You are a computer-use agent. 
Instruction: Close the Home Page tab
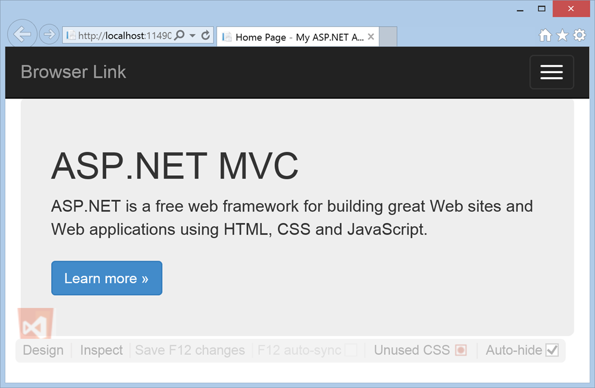pyautogui.click(x=371, y=37)
